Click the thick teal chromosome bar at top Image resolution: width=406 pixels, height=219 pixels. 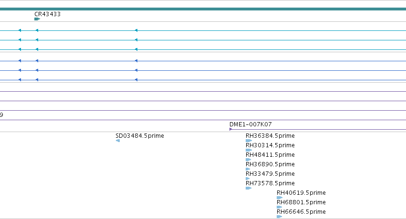point(203,9)
